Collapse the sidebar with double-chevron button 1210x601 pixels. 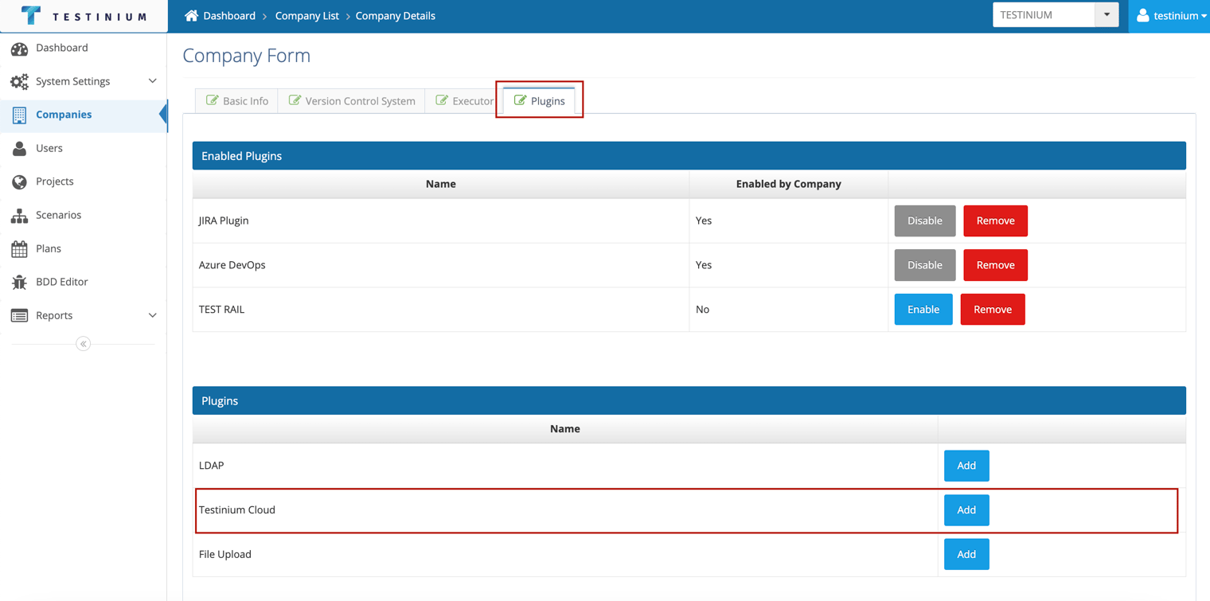pos(83,344)
